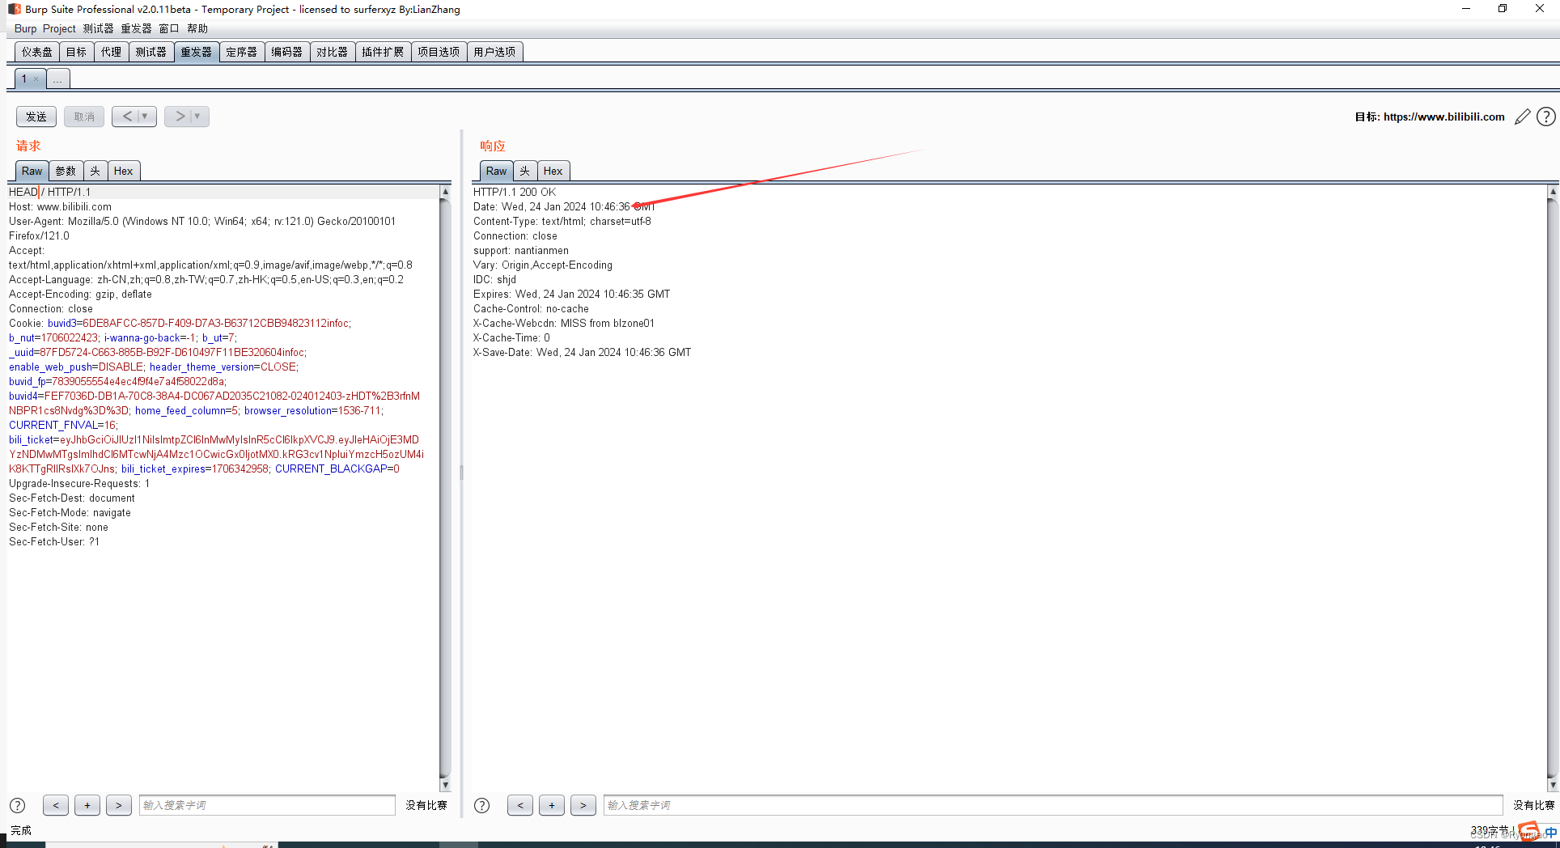Screen dimensions: 1560x848
Task: Select the request Raw tab
Action: [32, 171]
